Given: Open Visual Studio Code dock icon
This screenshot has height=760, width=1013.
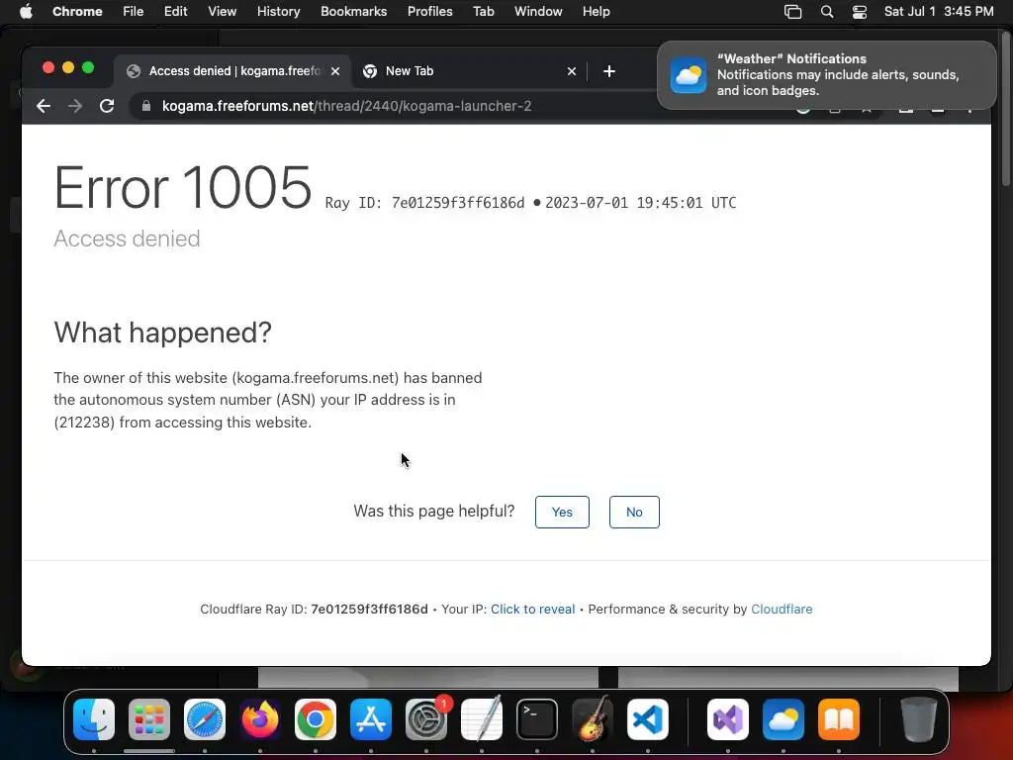Looking at the screenshot, I should 648,719.
